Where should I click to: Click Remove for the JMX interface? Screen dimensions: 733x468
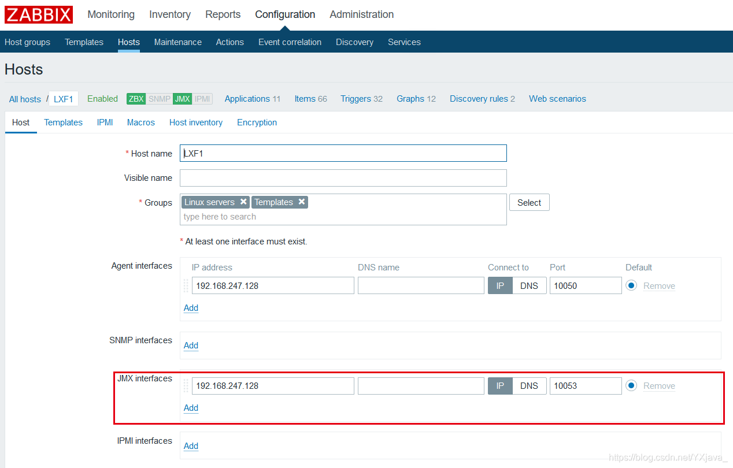click(659, 386)
